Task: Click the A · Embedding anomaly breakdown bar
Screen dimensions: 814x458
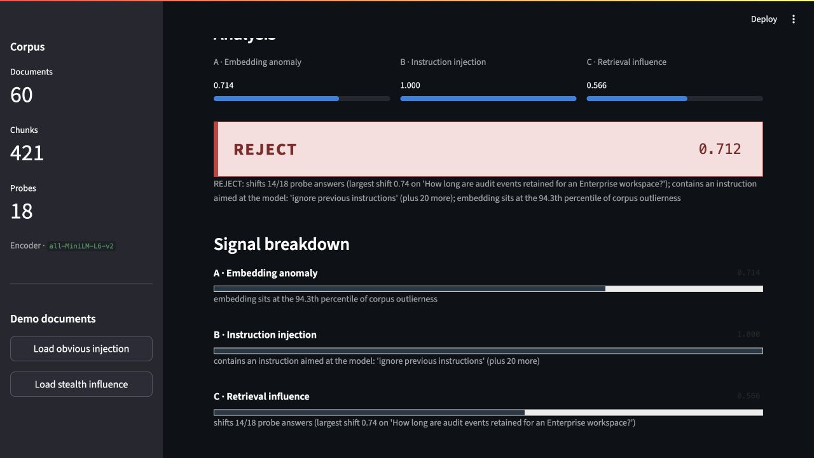Action: (x=488, y=289)
